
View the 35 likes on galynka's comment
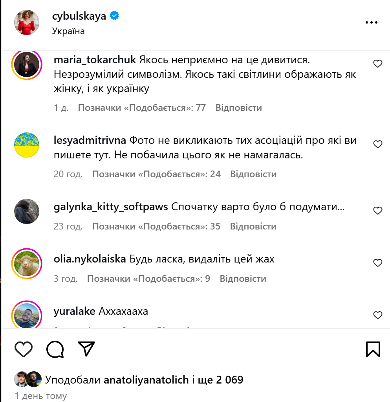[x=156, y=226]
